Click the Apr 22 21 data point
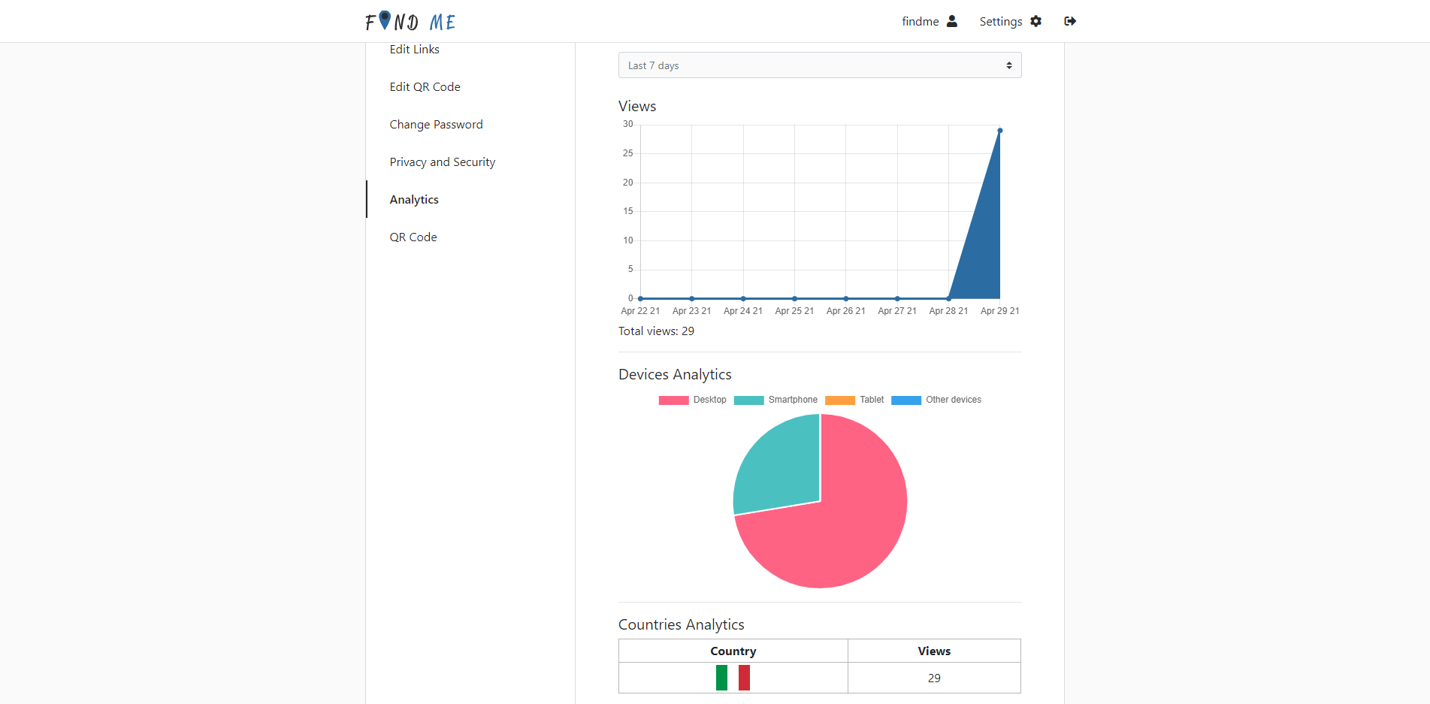The height and width of the screenshot is (704, 1430). coord(640,298)
